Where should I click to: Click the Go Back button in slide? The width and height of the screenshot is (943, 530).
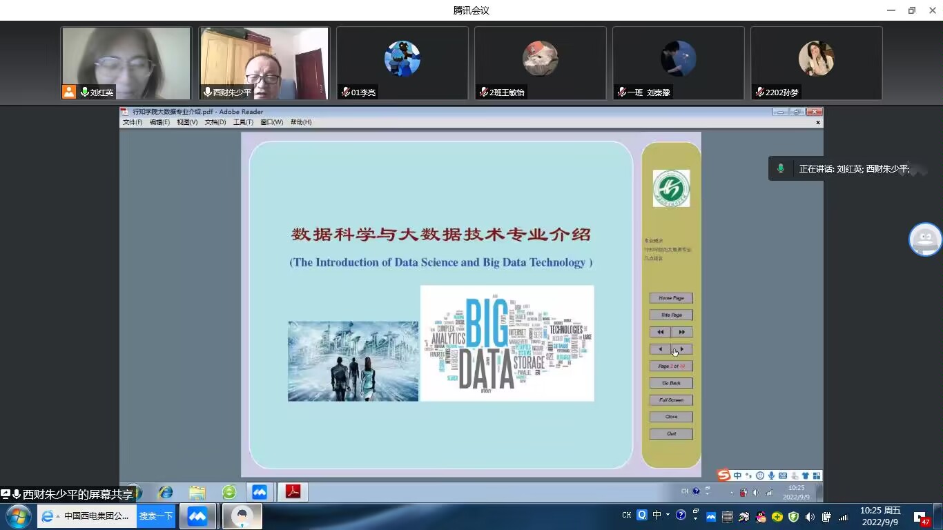[x=671, y=383]
